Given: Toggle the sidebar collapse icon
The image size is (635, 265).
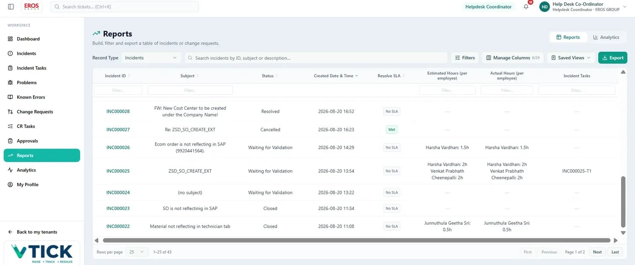Looking at the screenshot, I should 11,7.
